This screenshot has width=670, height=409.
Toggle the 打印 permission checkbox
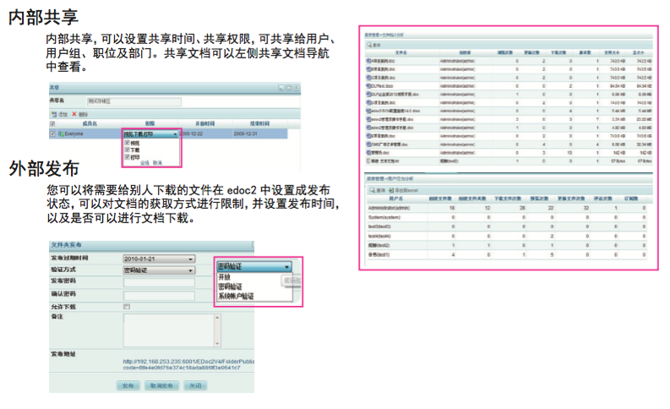point(128,155)
